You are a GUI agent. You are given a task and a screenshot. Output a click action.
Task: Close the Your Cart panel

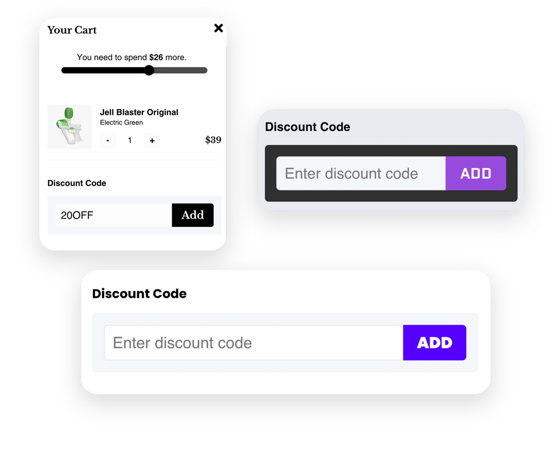(218, 28)
